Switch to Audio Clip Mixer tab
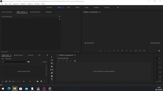Image resolution: width=163 pixels, height=91 pixels. tap(35, 12)
